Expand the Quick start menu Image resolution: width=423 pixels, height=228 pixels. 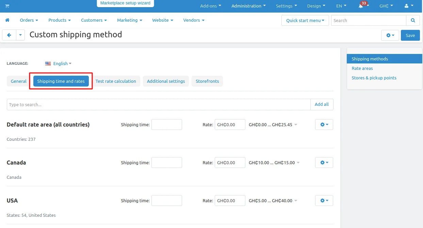[305, 20]
